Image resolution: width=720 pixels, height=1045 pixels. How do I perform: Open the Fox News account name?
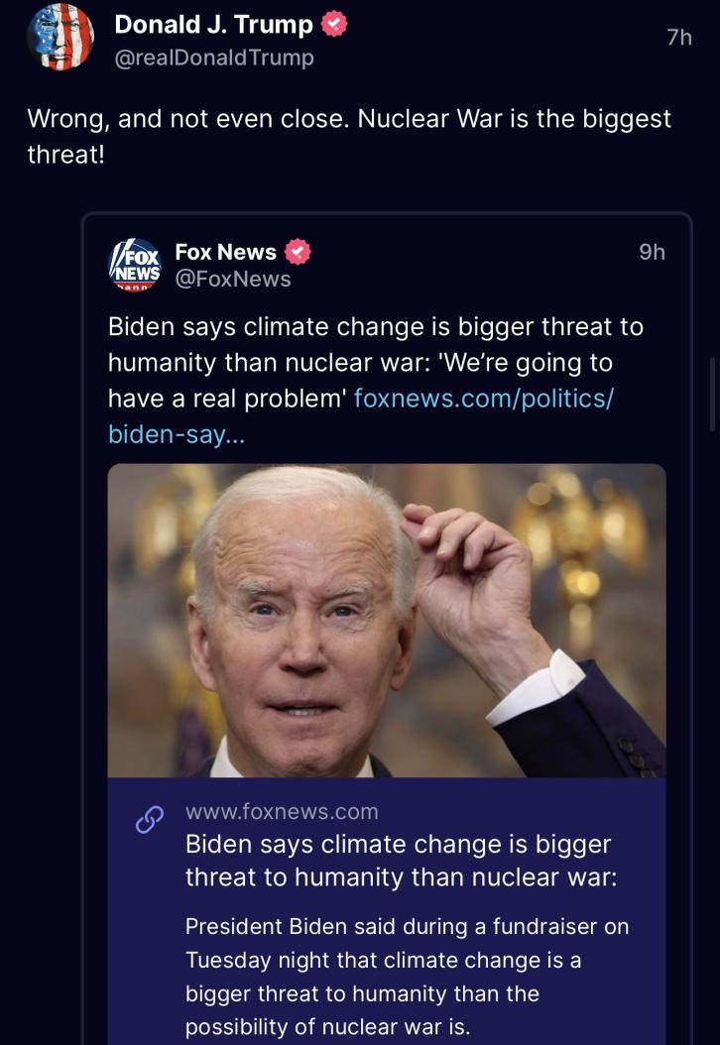pos(225,252)
